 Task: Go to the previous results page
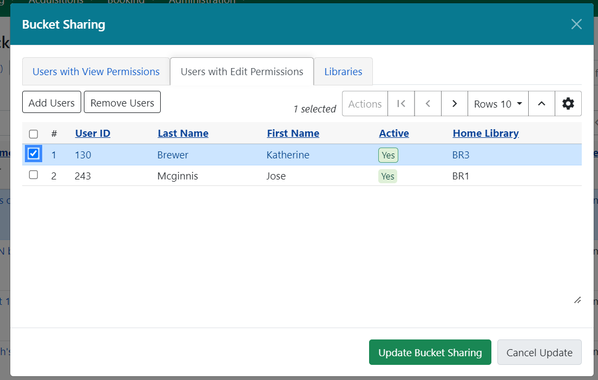click(x=428, y=103)
